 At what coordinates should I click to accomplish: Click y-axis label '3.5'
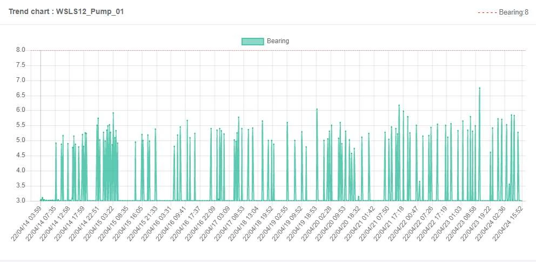(x=21, y=186)
